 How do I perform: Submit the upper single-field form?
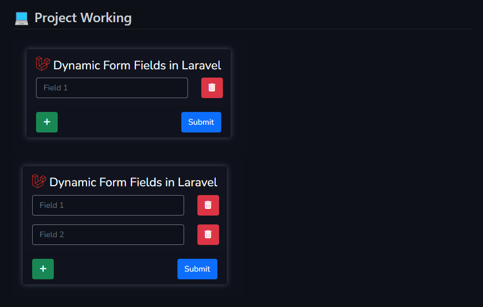(201, 122)
